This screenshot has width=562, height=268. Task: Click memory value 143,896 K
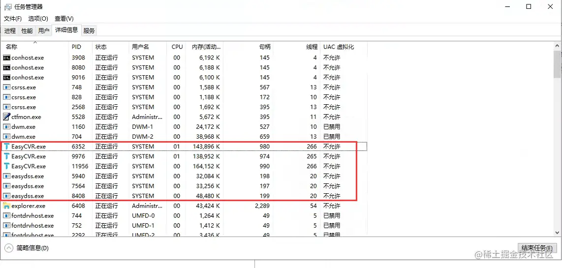click(206, 147)
